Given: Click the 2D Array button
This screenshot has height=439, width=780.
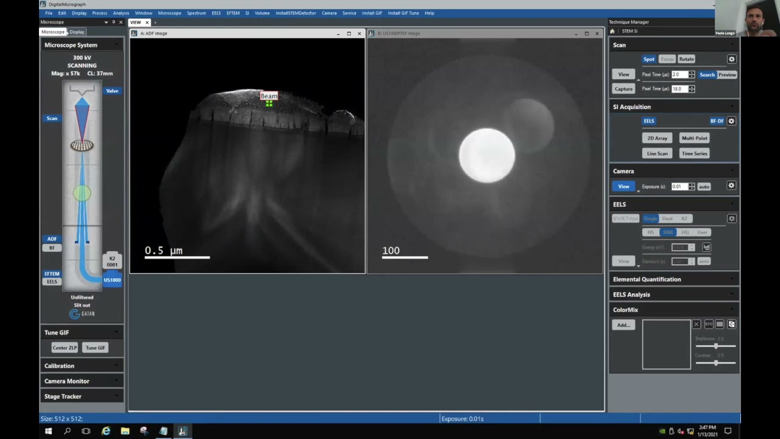Looking at the screenshot, I should [658, 138].
